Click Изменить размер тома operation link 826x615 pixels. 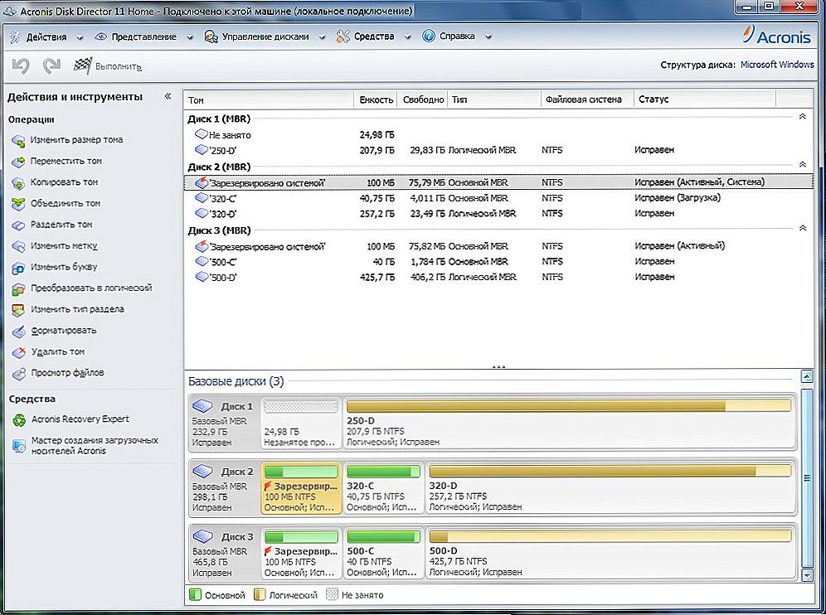[x=76, y=139]
